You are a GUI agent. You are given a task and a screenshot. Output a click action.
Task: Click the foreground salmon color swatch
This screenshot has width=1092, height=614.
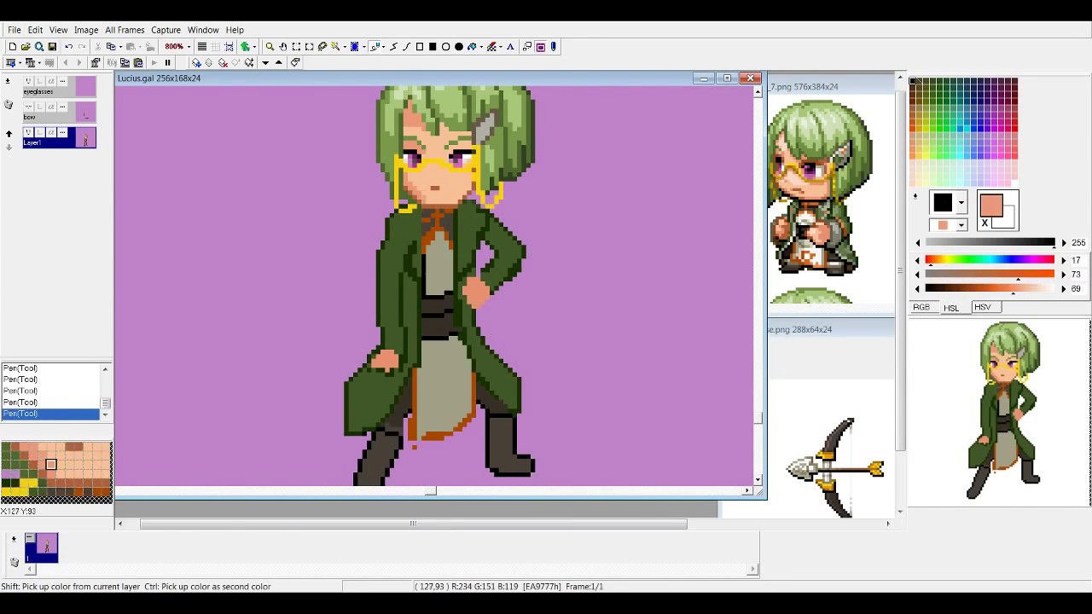coord(991,206)
